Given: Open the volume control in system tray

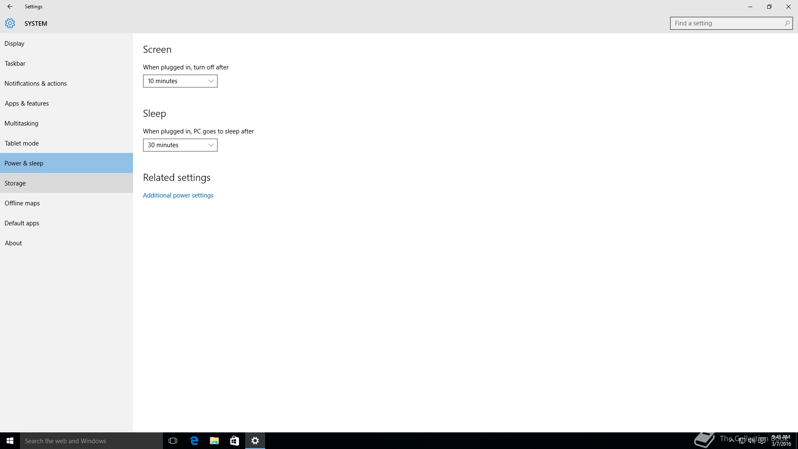Looking at the screenshot, I should [x=752, y=441].
